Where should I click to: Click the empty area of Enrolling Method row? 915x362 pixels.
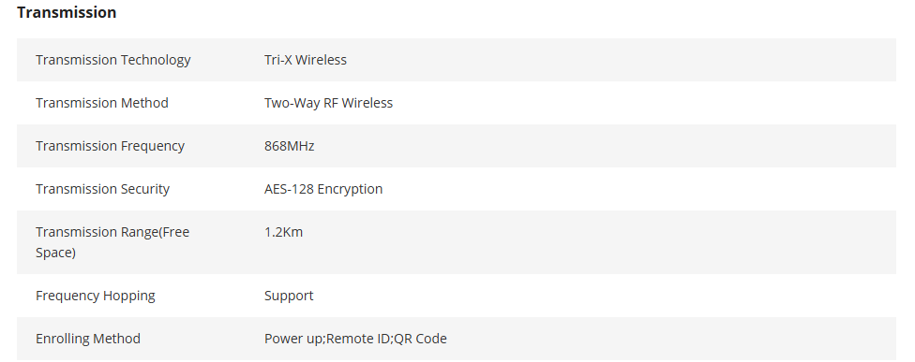pos(671,339)
